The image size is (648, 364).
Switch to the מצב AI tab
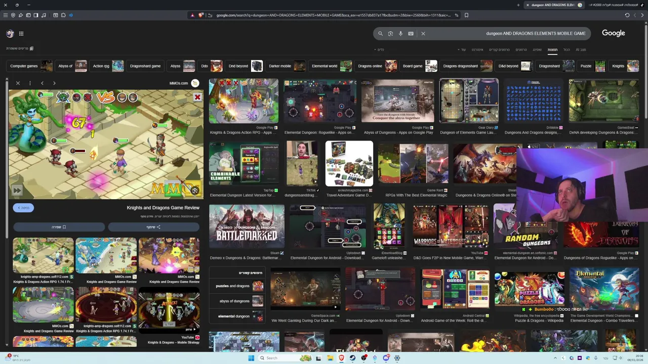click(581, 50)
